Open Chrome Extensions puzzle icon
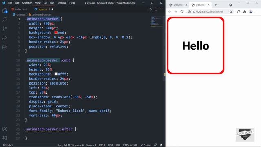The image size is (261, 147). point(245,12)
